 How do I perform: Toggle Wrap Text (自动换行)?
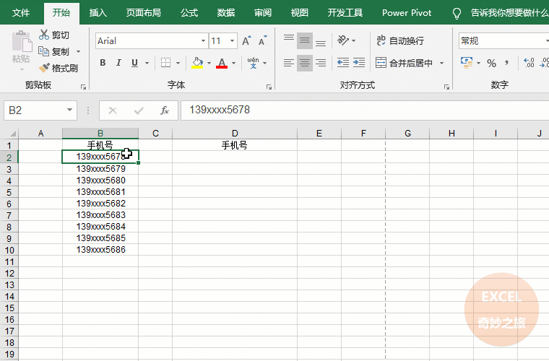[x=400, y=41]
